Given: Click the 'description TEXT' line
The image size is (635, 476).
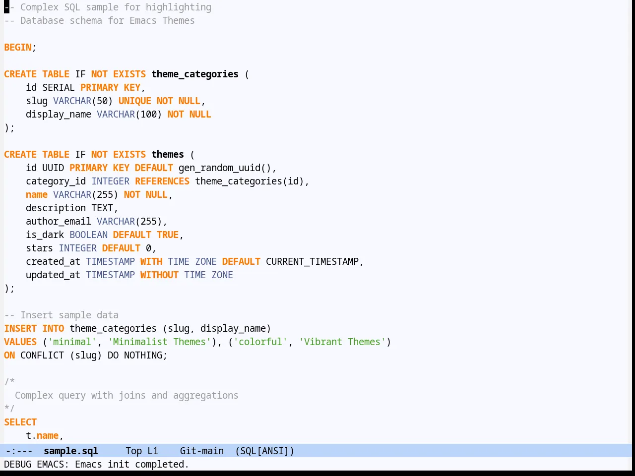Looking at the screenshot, I should (x=72, y=208).
